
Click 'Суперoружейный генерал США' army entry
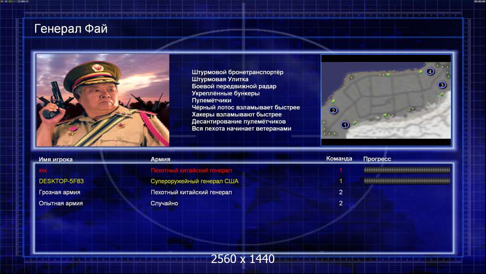tap(194, 181)
